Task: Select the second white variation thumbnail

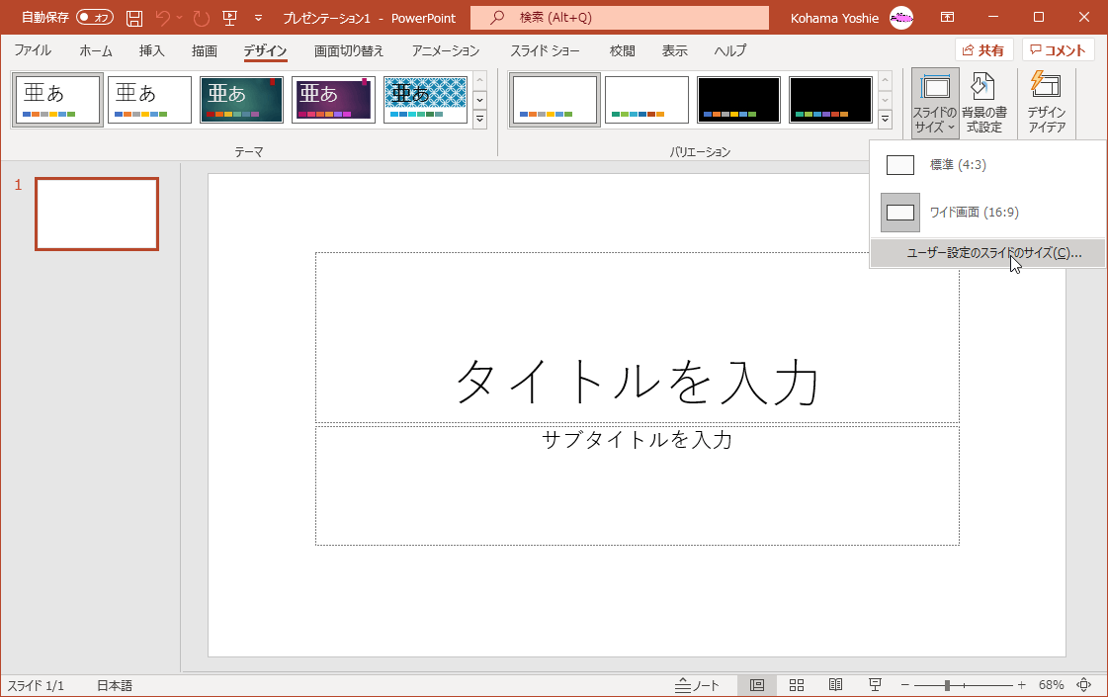Action: pyautogui.click(x=646, y=100)
